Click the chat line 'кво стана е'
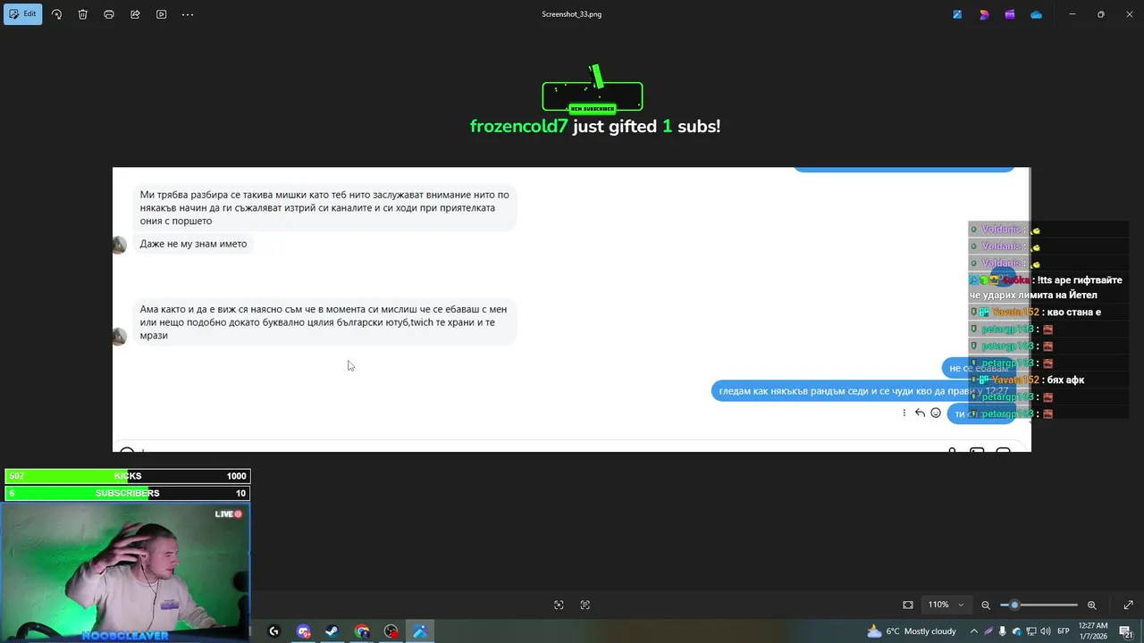 click(1072, 312)
